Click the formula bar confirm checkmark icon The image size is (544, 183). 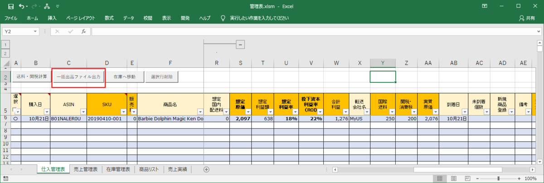[70, 31]
